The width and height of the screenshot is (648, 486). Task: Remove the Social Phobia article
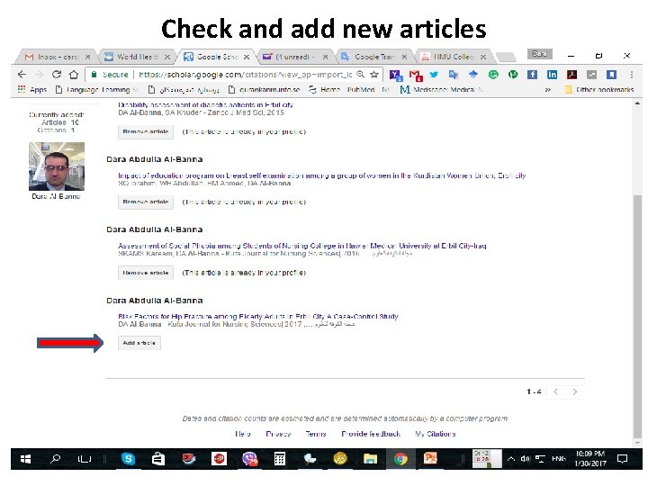(146, 273)
